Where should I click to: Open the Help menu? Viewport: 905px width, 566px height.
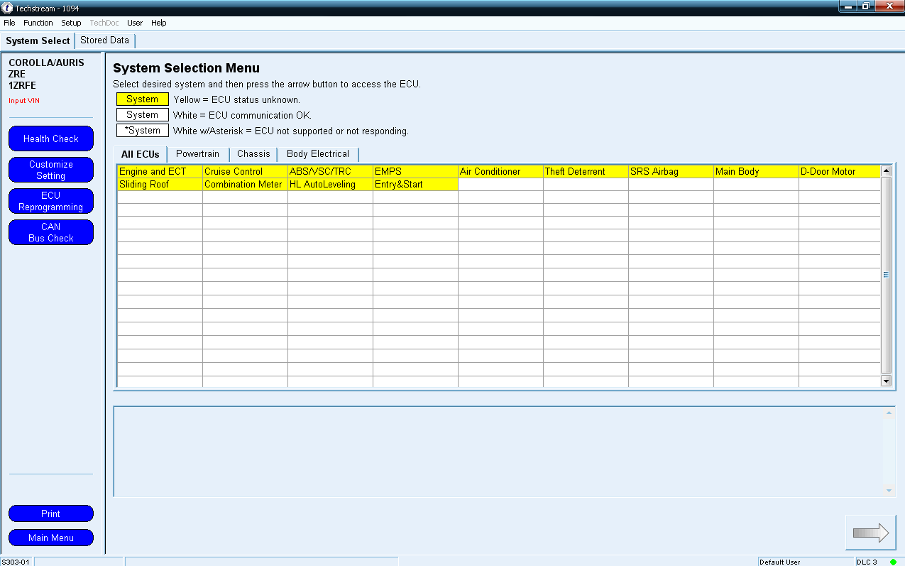pos(159,23)
